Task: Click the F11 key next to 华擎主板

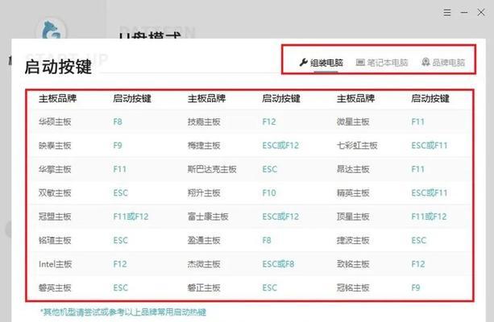Action: [120, 169]
